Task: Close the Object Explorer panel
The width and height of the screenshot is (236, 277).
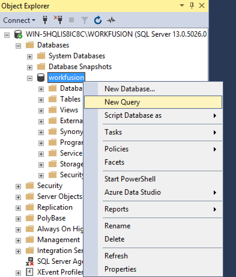Action: coord(201,5)
